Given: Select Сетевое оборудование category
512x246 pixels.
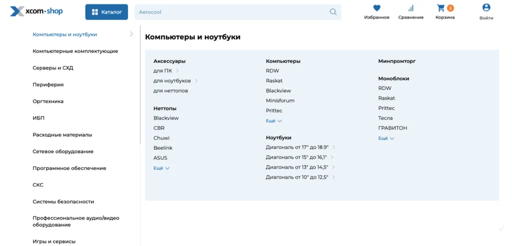Looking at the screenshot, I should [63, 151].
